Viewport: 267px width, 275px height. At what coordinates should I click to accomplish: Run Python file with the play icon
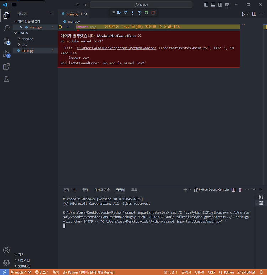pos(244,14)
